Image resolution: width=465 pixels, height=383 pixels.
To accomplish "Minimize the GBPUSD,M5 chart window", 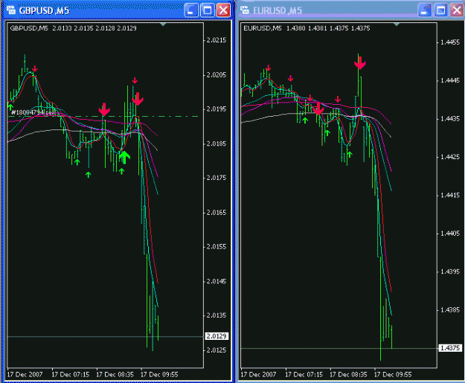I will (191, 10).
